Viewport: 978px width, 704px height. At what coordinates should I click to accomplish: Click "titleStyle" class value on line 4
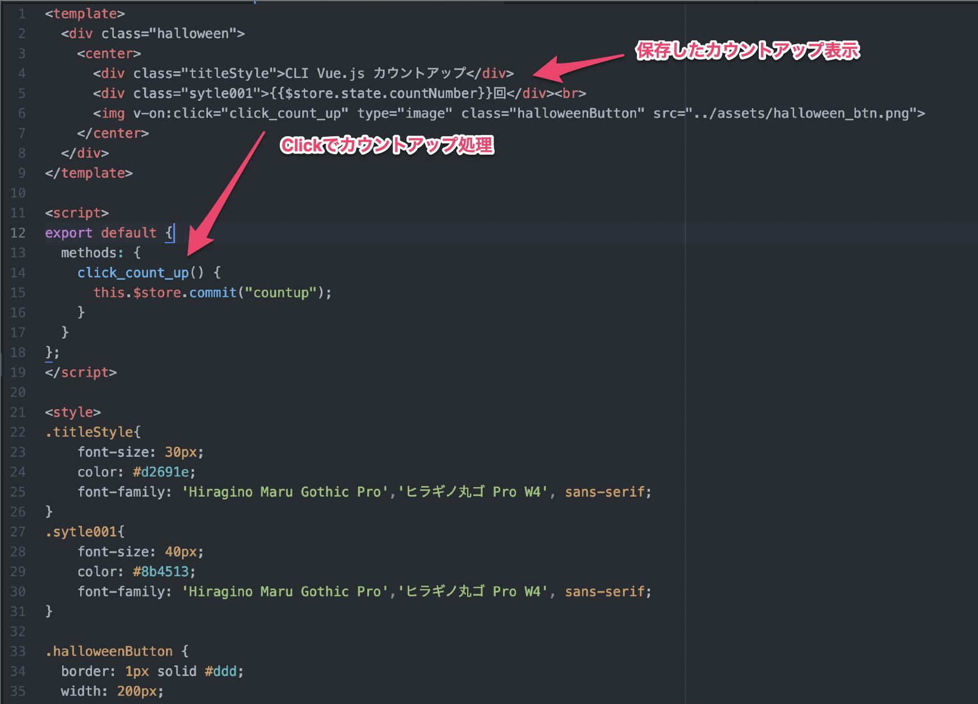click(229, 73)
